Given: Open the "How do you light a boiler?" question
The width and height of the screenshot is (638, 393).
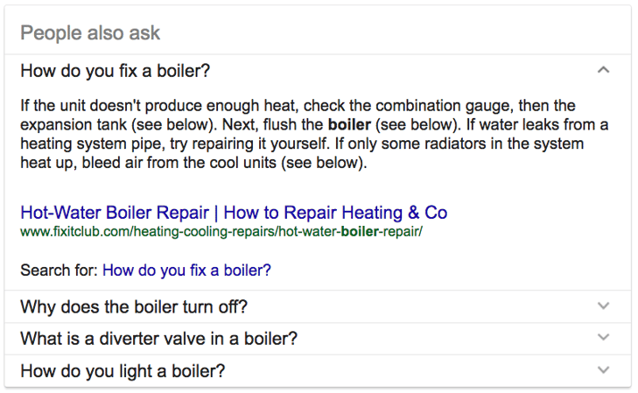Looking at the screenshot, I should [123, 370].
